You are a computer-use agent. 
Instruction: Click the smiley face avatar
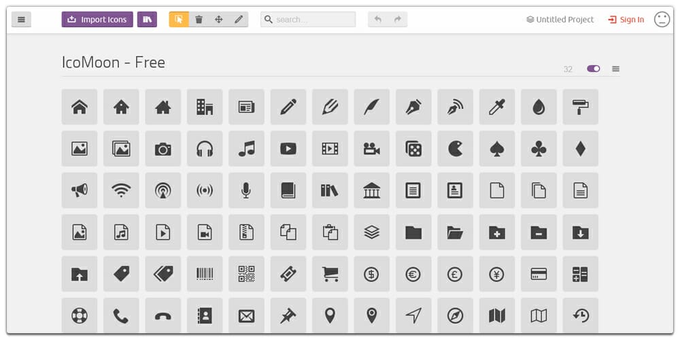662,20
